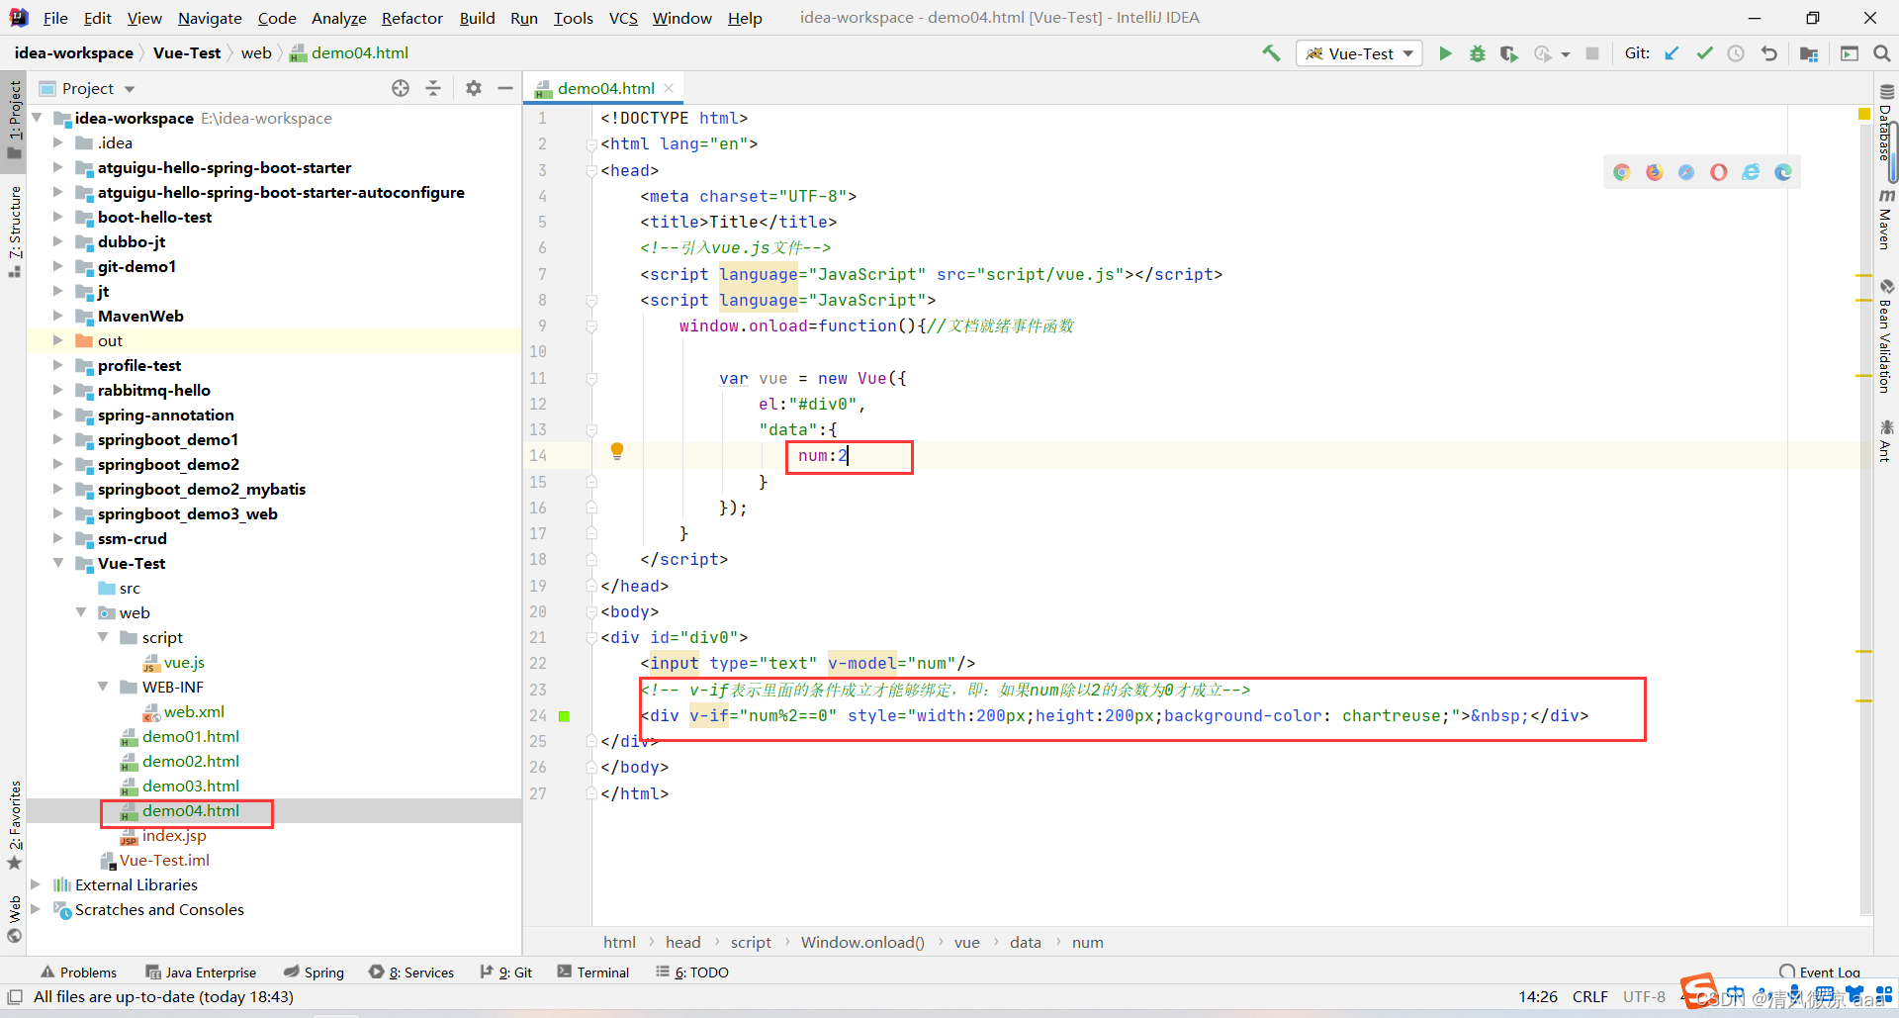Toggle the Structure side tab
The width and height of the screenshot is (1899, 1018).
point(15,231)
